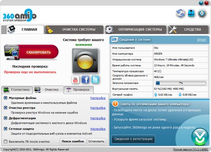Select the Статистика sub-tab
Viewport: 211px width, 152px height.
click(17, 90)
